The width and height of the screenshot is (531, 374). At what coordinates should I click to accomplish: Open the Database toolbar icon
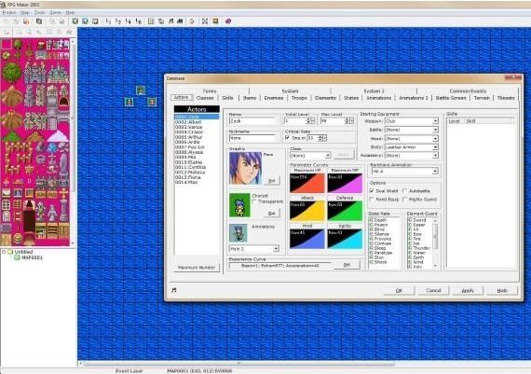[x=151, y=21]
